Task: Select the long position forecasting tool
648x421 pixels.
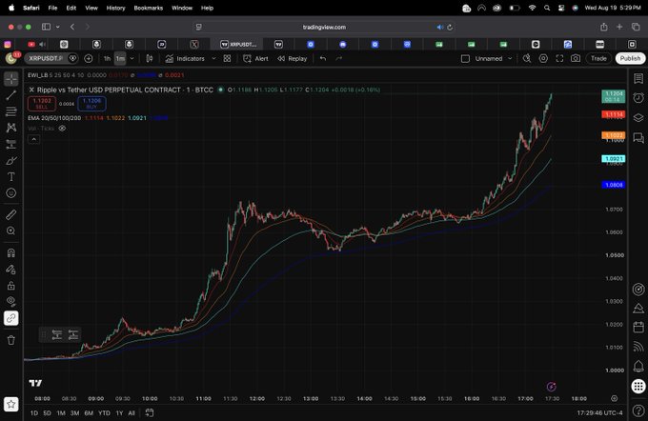Action: pos(11,144)
